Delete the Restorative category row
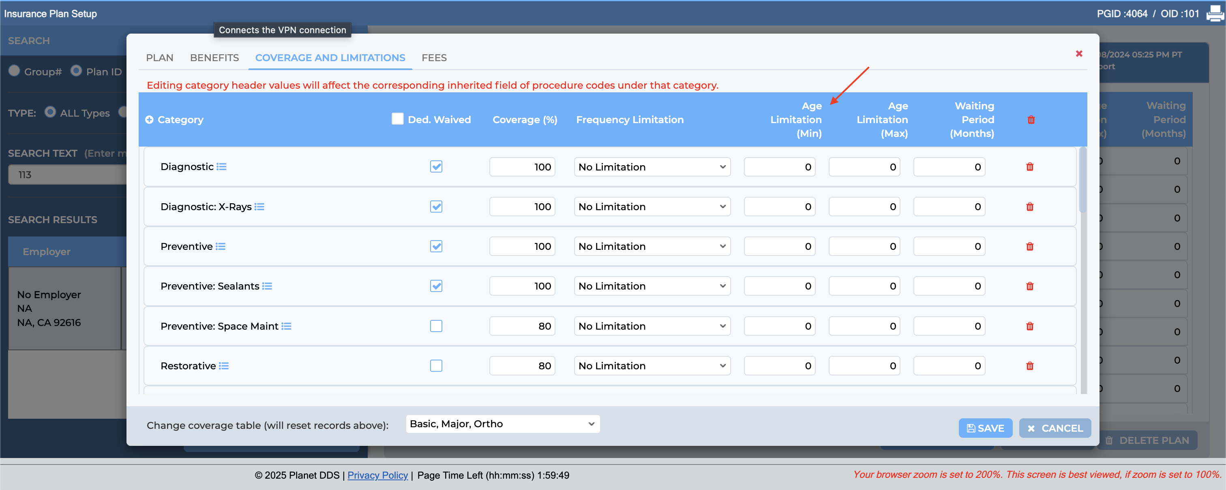Image resolution: width=1226 pixels, height=490 pixels. pyautogui.click(x=1030, y=366)
